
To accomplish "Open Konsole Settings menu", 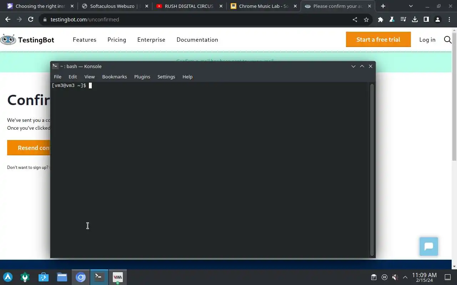I will coord(166,77).
